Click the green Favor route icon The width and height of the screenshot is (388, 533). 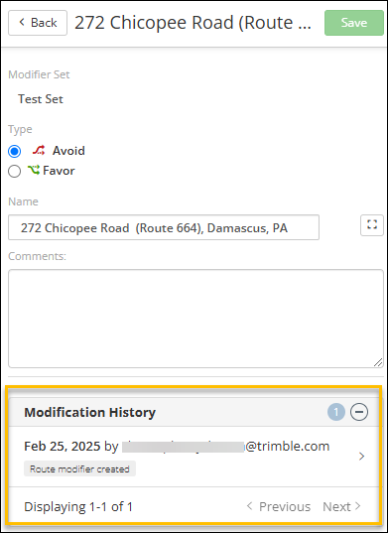[x=34, y=170]
